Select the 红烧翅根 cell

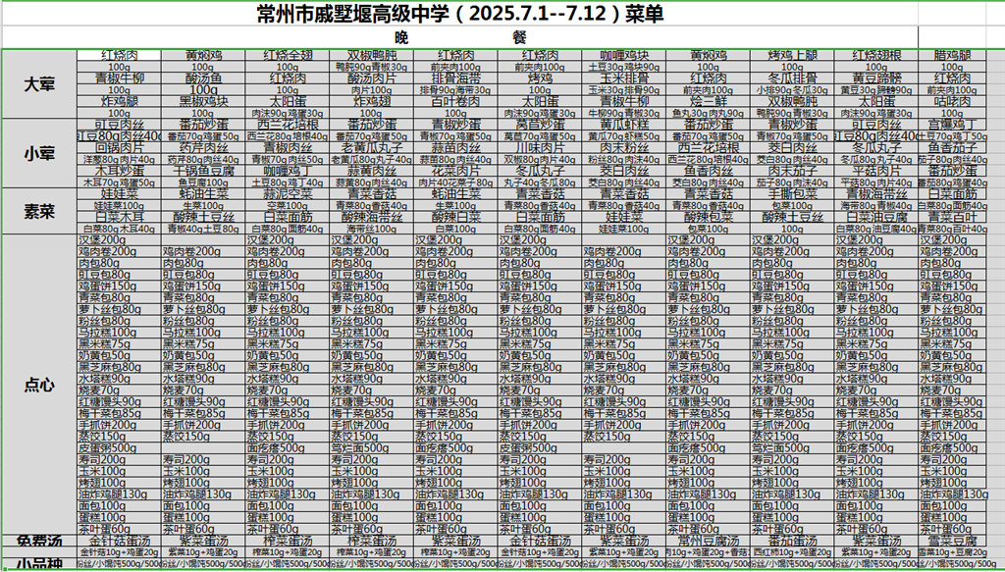point(875,56)
